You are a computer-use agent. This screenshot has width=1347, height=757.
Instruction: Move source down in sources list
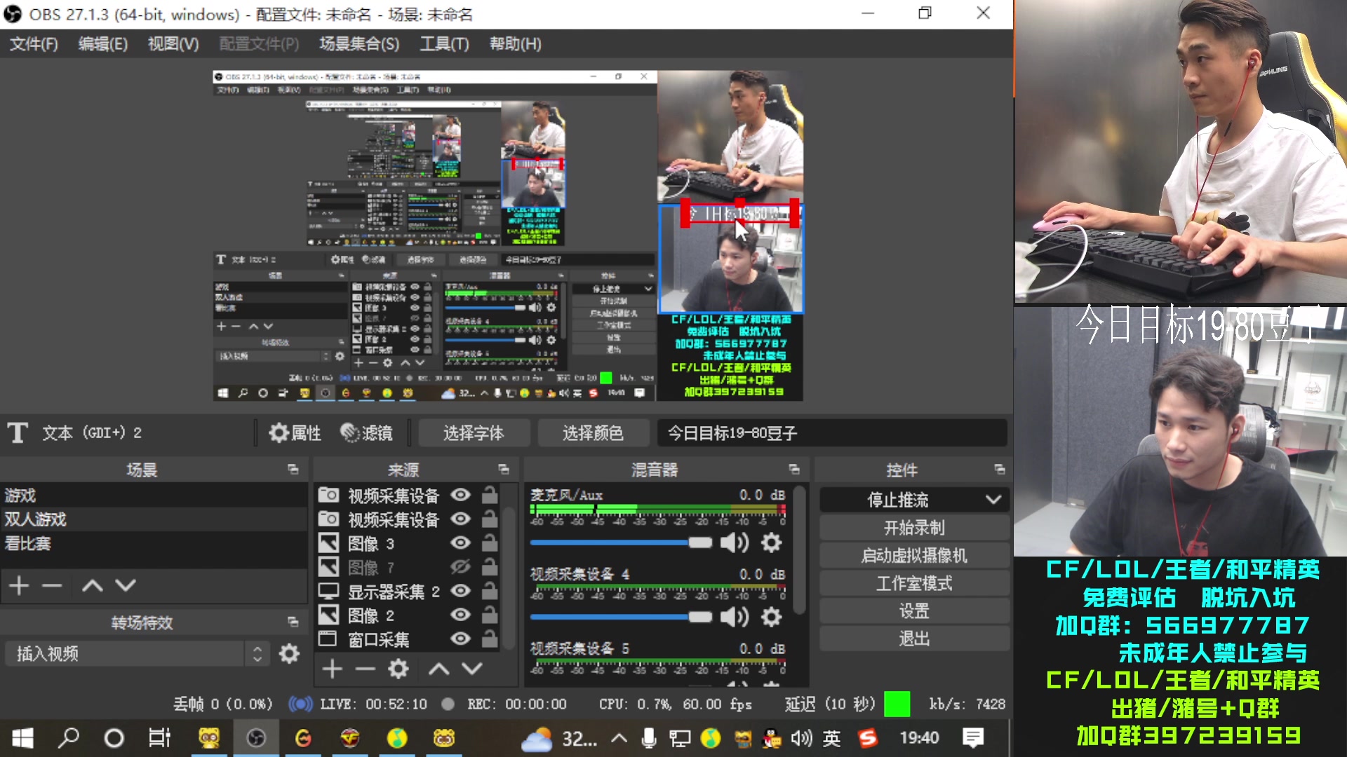[472, 669]
